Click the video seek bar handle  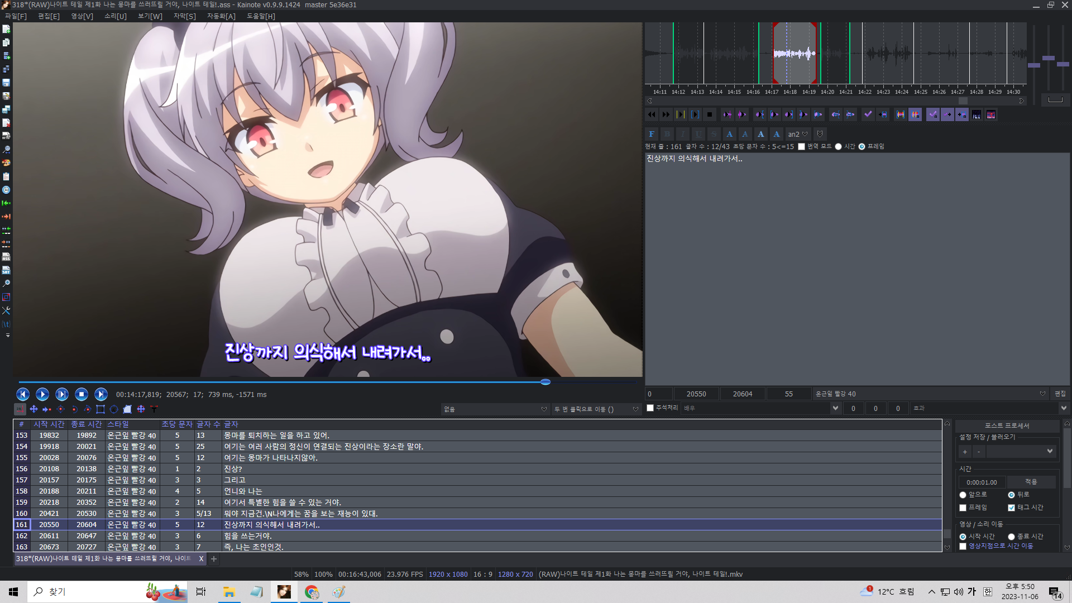[x=545, y=382]
